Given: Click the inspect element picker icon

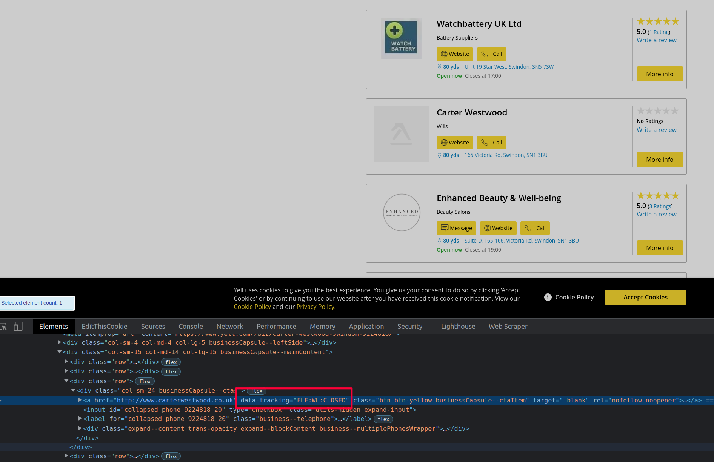Looking at the screenshot, I should coord(3,327).
